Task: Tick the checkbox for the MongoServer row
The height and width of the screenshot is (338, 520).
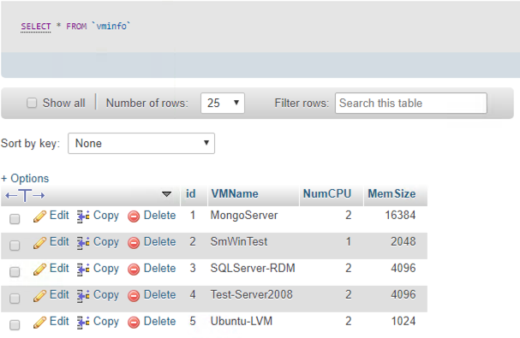Action: tap(15, 219)
